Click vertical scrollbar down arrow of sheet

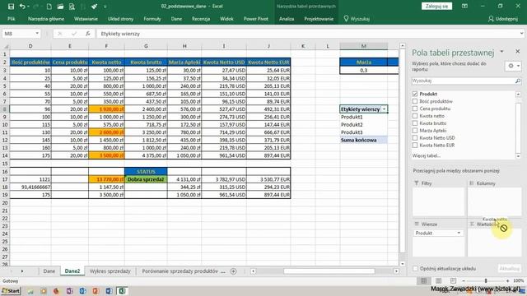point(403,264)
